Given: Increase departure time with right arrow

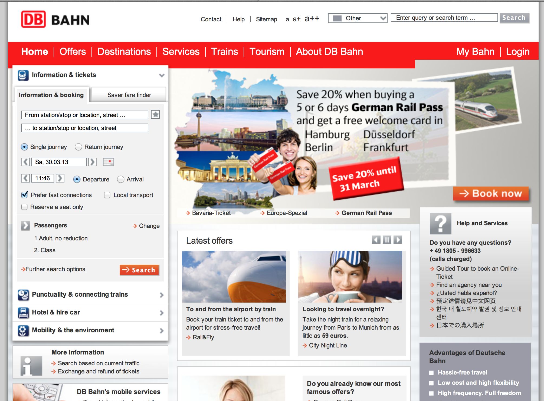Looking at the screenshot, I should [x=60, y=178].
